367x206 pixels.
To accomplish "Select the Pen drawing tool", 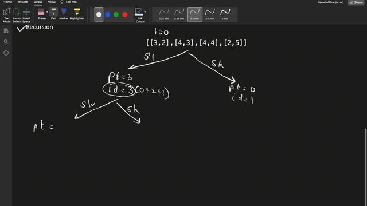I will coord(53,14).
